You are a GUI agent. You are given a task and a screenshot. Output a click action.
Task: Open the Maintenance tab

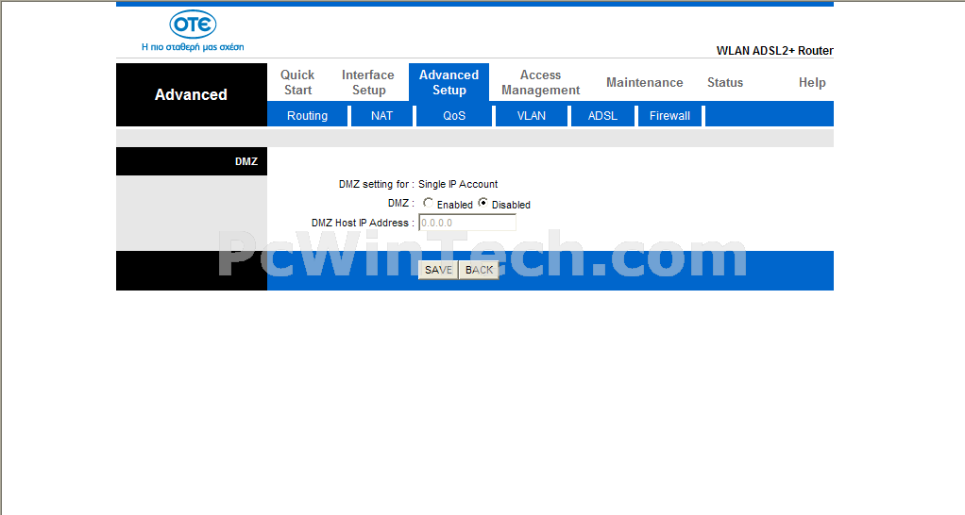(x=644, y=82)
